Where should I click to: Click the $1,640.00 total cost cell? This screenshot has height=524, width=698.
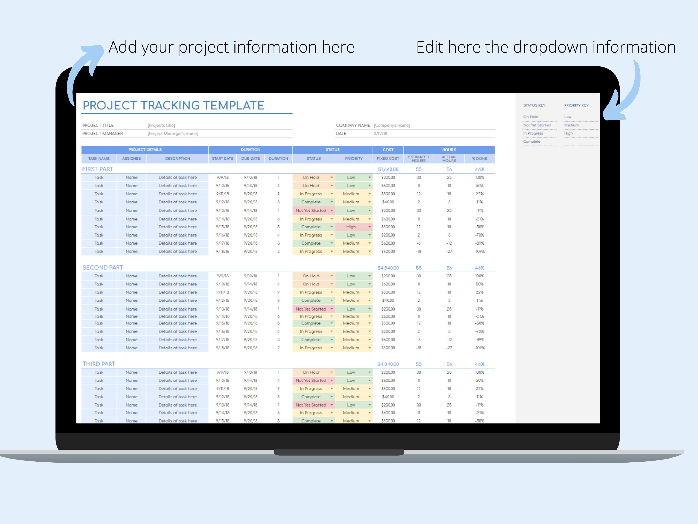(388, 169)
